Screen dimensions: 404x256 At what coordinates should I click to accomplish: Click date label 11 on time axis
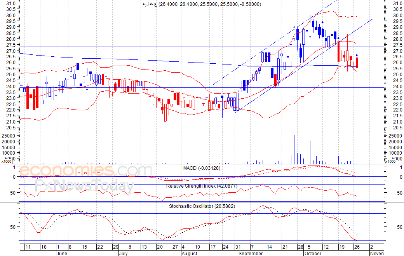(28, 247)
